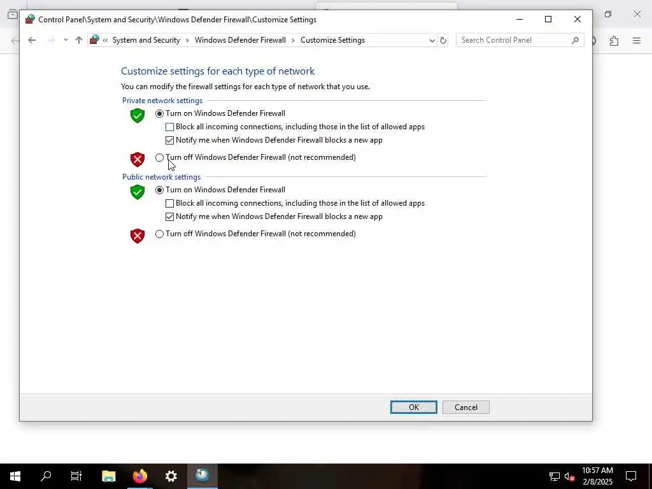Click Firefox restore-down window button
Screen dimensions: 652x489
(x=608, y=14)
